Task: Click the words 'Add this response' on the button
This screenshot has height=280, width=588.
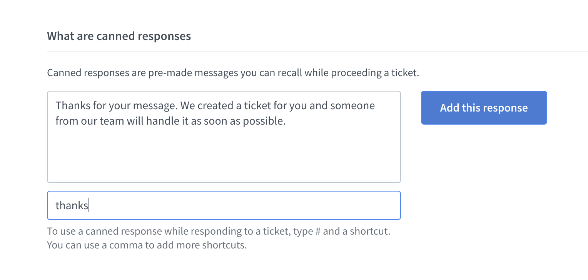Action: click(x=484, y=108)
